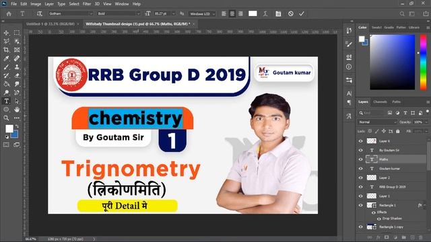Cancel current text edits

tap(291, 13)
